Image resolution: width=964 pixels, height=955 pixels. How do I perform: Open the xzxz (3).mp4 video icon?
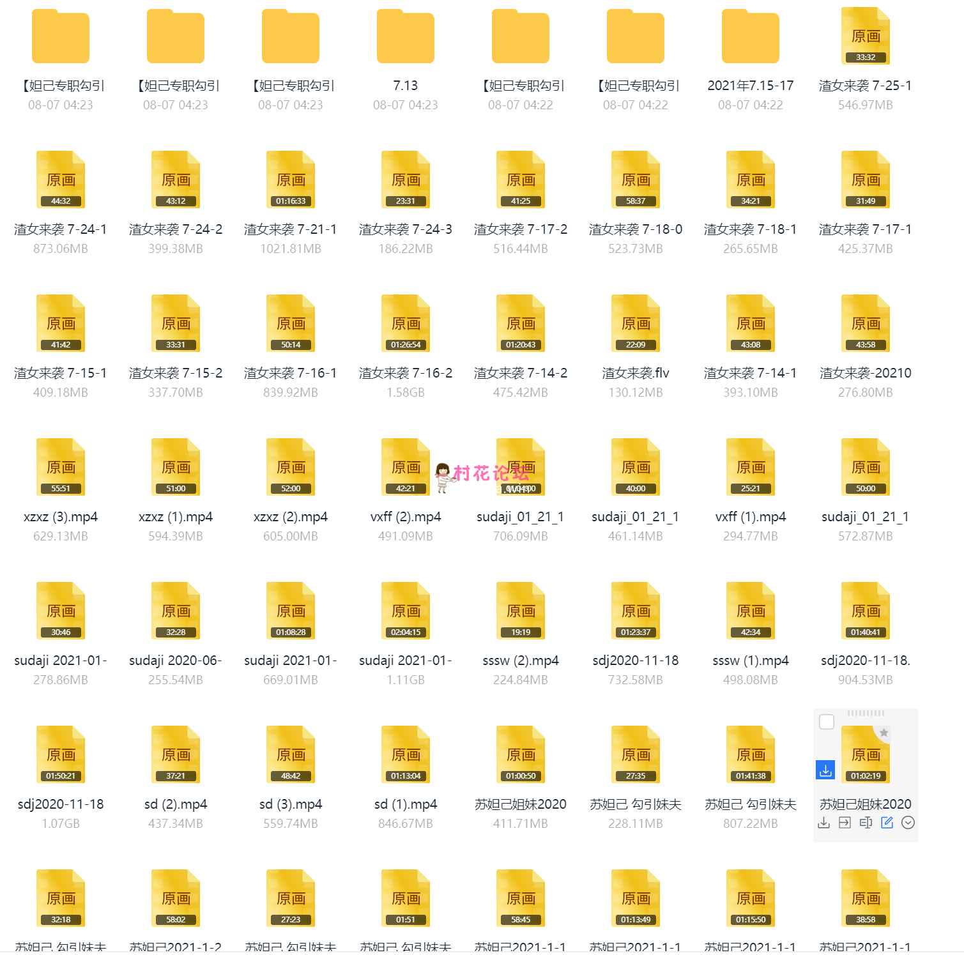point(61,467)
